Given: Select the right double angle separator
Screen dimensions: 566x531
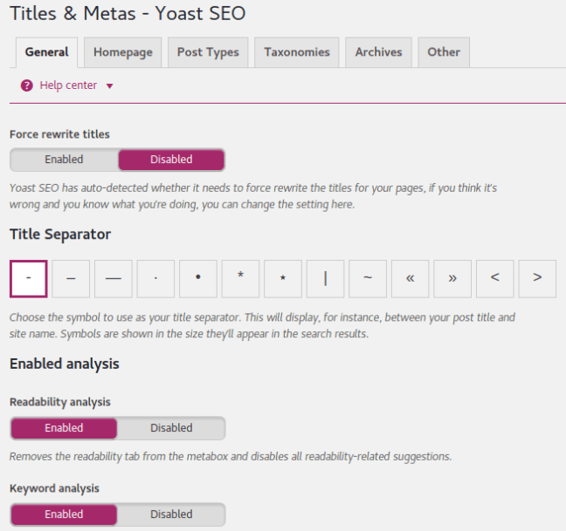Looking at the screenshot, I should point(452,279).
